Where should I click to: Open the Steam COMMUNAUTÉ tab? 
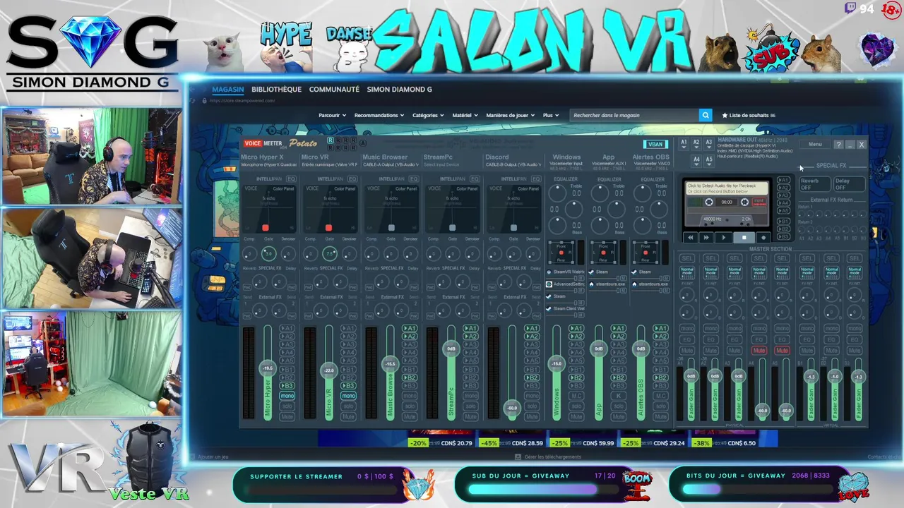pos(334,90)
